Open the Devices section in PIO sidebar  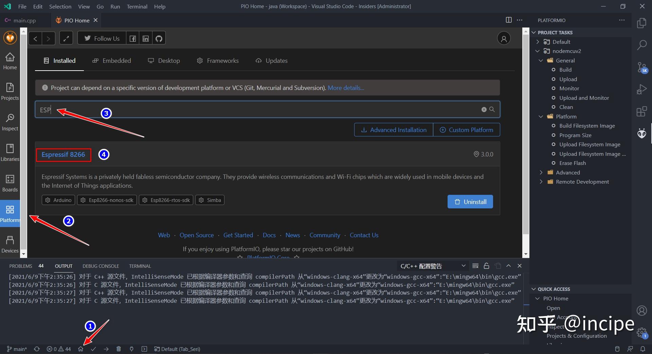click(x=10, y=245)
